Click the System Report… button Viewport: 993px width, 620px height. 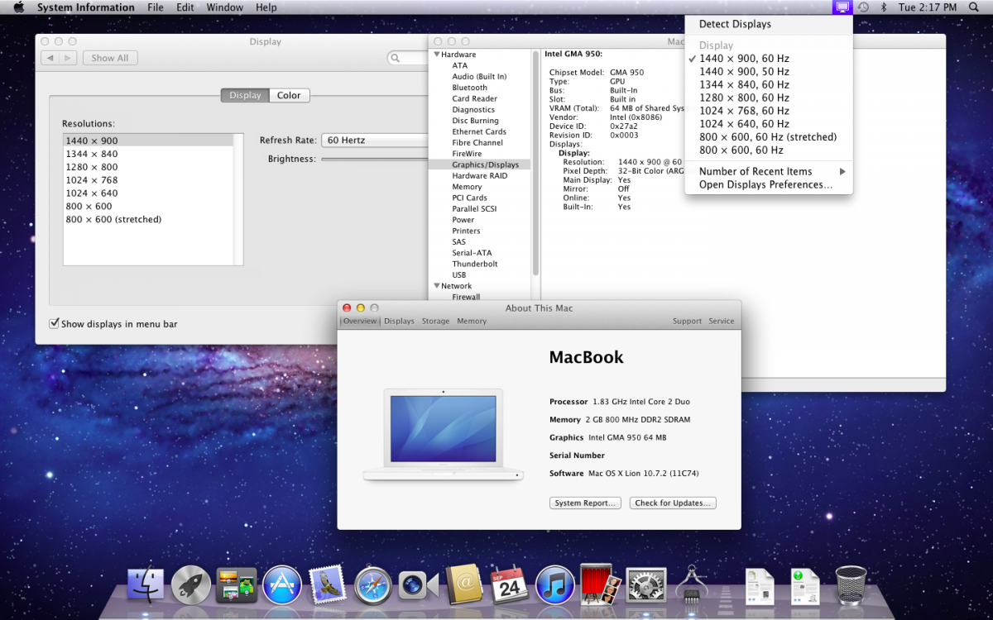(585, 503)
